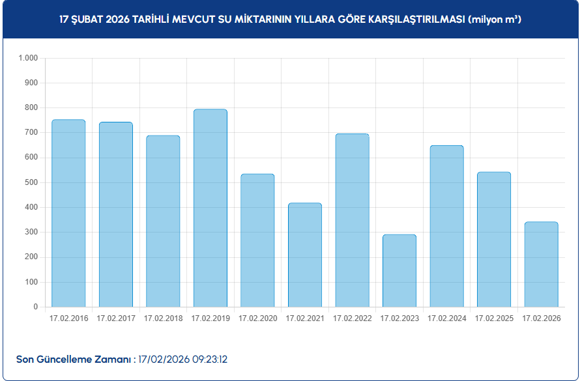The width and height of the screenshot is (580, 381).
Task: Select the 17.02.2025 bar
Action: tap(494, 239)
